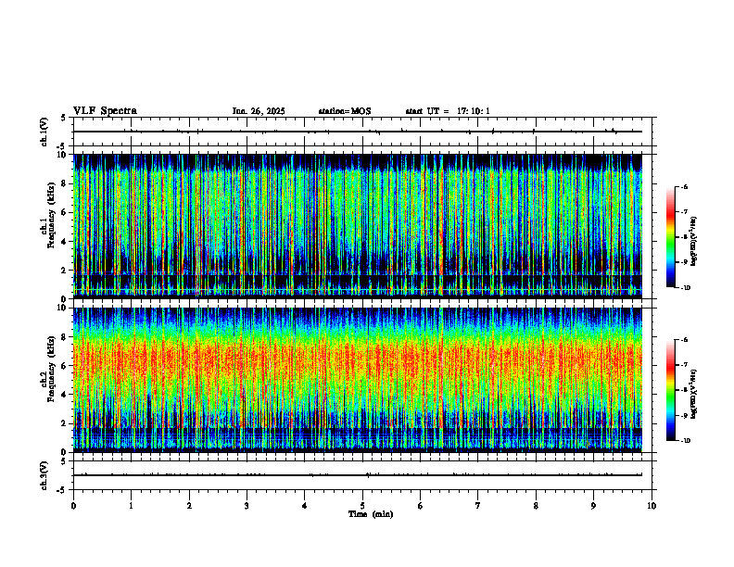Image resolution: width=734 pixels, height=567 pixels.
Task: Click the '10' label on the time axis
Action: coord(652,506)
